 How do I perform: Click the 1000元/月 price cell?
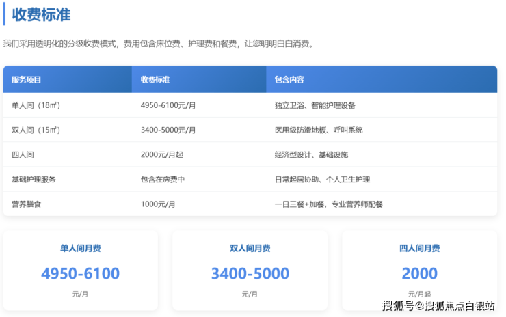(x=158, y=204)
